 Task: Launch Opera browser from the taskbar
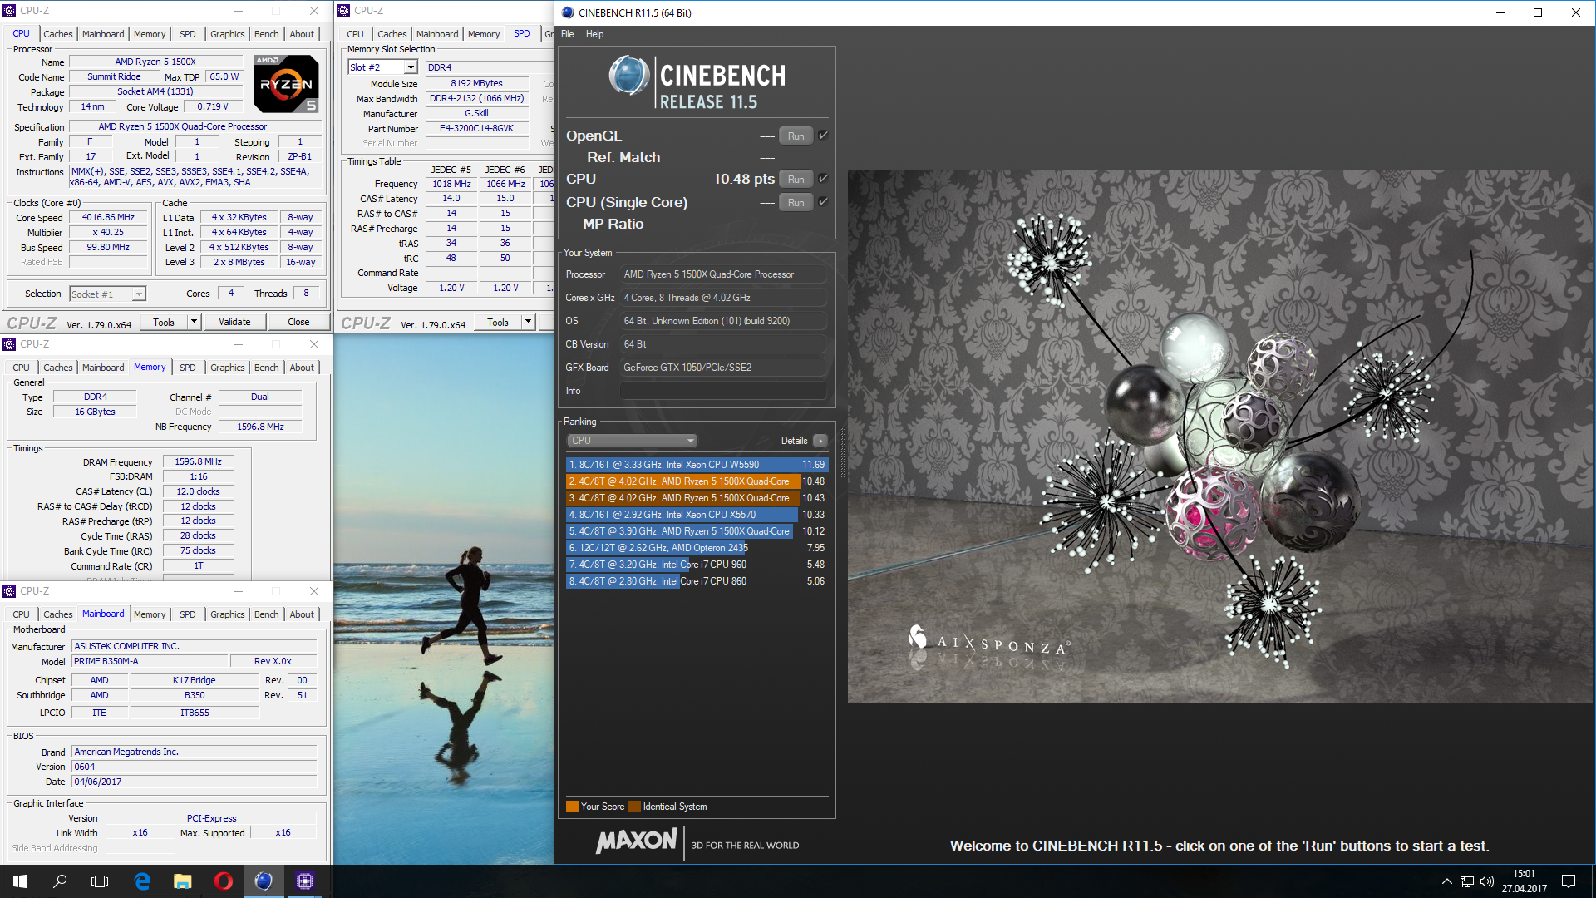pos(224,881)
